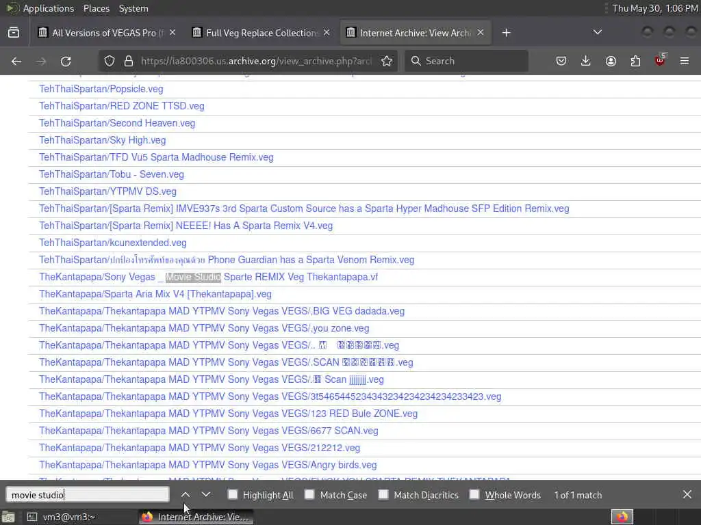
Task: Reload the page with the refresh icon
Action: 66,61
